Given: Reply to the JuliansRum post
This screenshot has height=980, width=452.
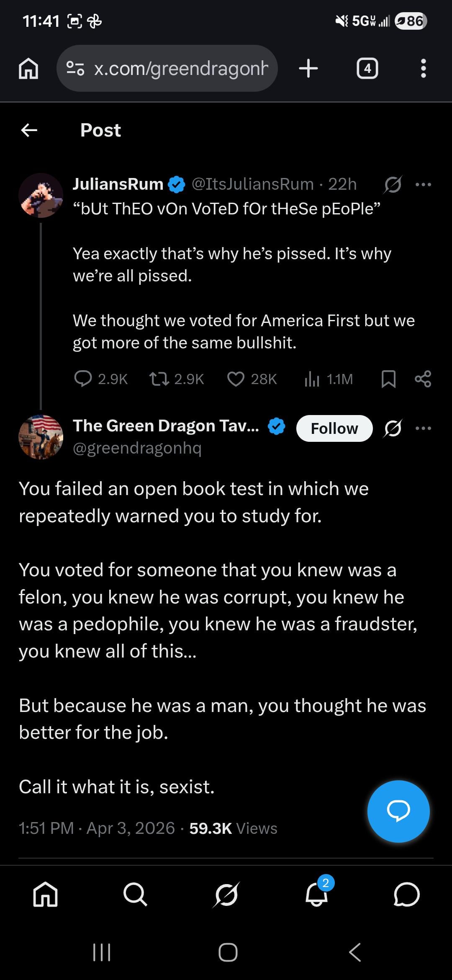Looking at the screenshot, I should [x=83, y=379].
